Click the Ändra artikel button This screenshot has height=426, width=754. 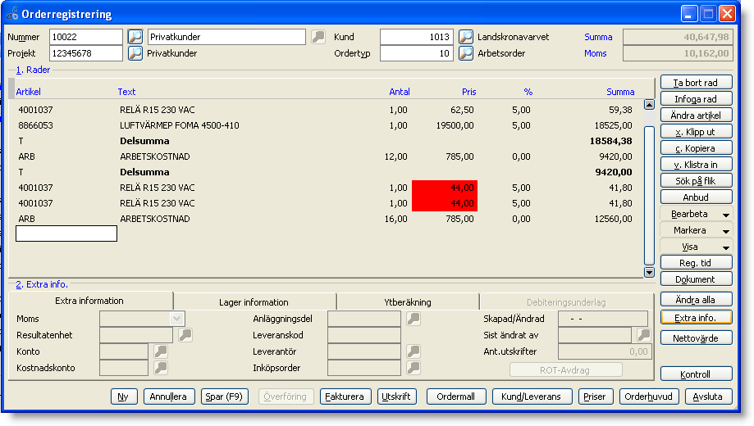pyautogui.click(x=697, y=116)
